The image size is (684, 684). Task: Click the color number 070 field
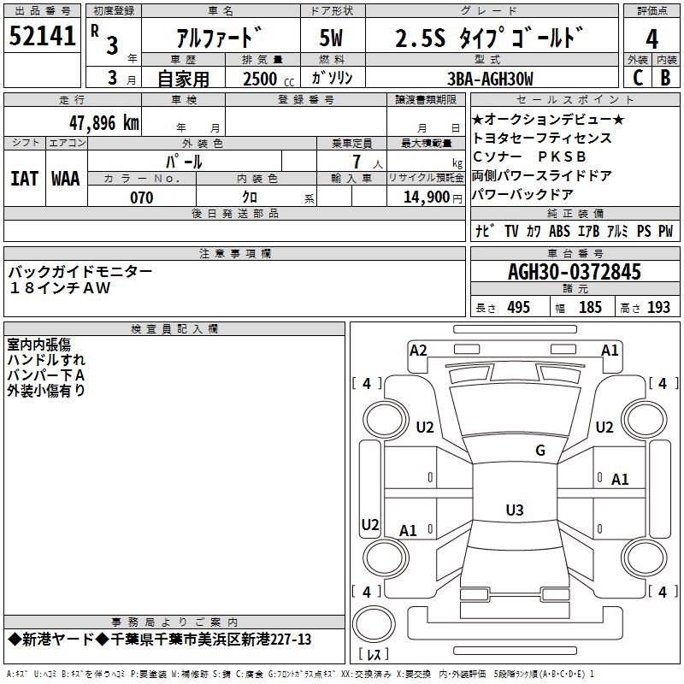[141, 198]
